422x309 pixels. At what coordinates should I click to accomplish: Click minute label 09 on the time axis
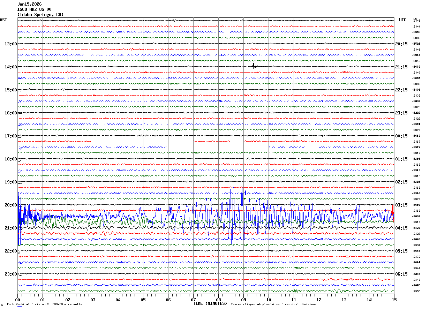[x=243, y=300]
